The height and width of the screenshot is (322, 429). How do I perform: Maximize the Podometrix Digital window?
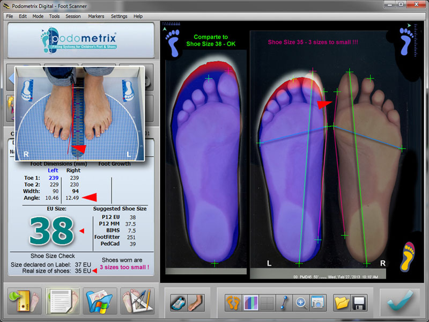401,4
